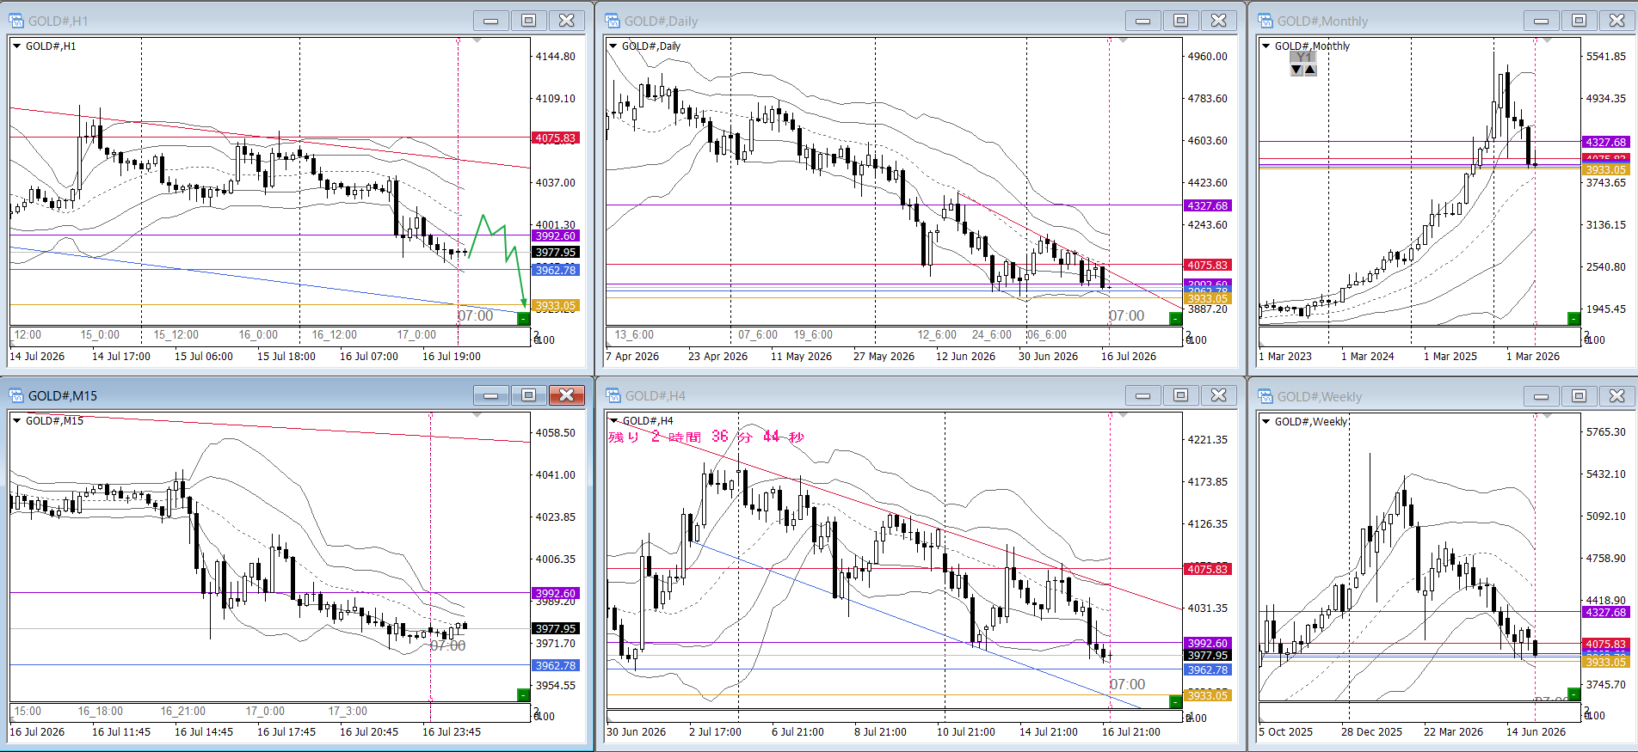
Task: Open the GOLD#,Monthly chart label dropdown triangle
Action: (x=1266, y=46)
